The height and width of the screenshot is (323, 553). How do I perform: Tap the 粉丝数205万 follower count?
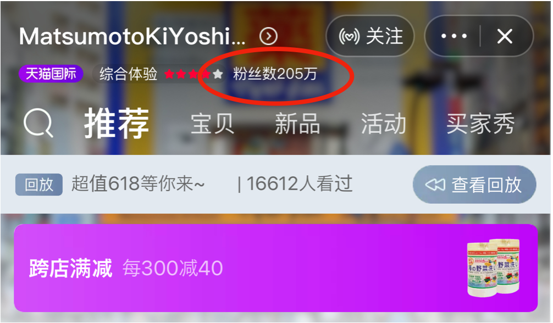pos(275,74)
